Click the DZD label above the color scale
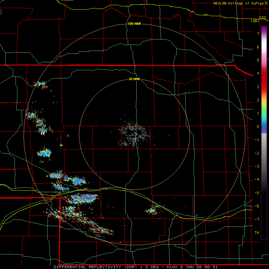Image resolution: width=269 pixels, height=269 pixels. [x=263, y=18]
